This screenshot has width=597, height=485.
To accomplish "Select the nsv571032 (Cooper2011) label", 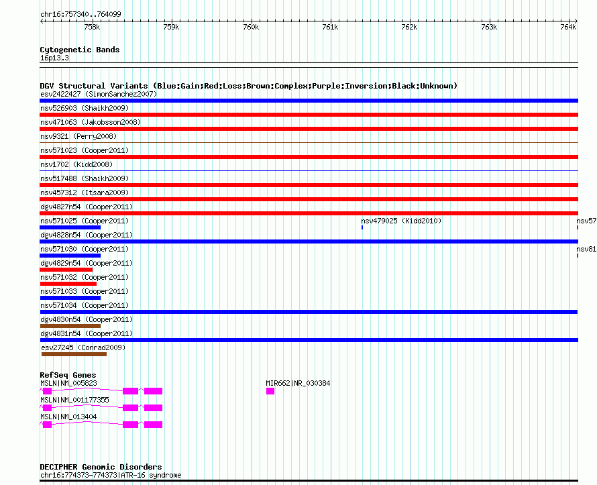I will (85, 277).
